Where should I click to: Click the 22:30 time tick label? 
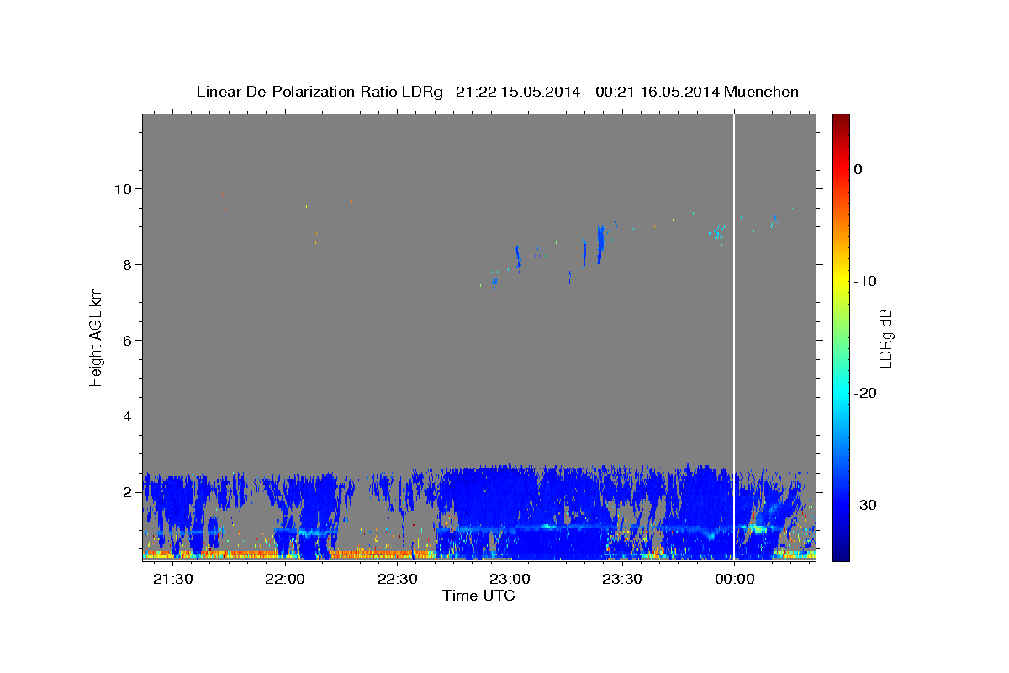pyautogui.click(x=397, y=580)
